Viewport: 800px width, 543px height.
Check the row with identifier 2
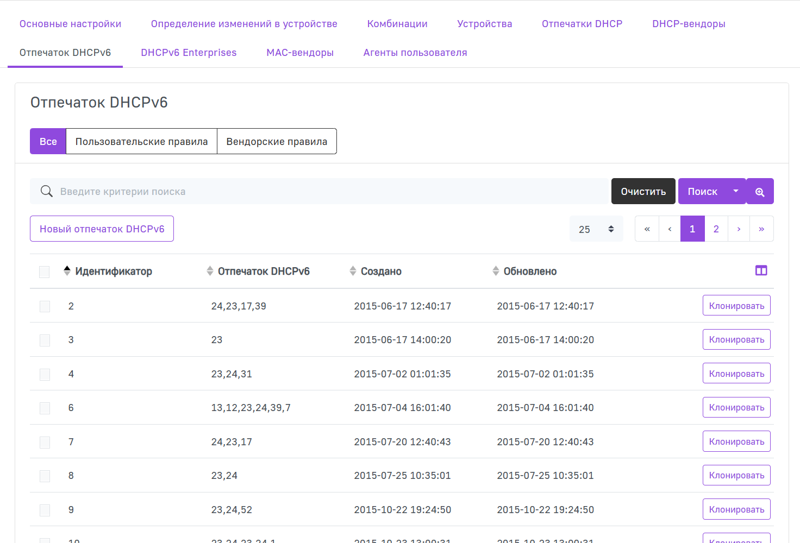click(45, 306)
